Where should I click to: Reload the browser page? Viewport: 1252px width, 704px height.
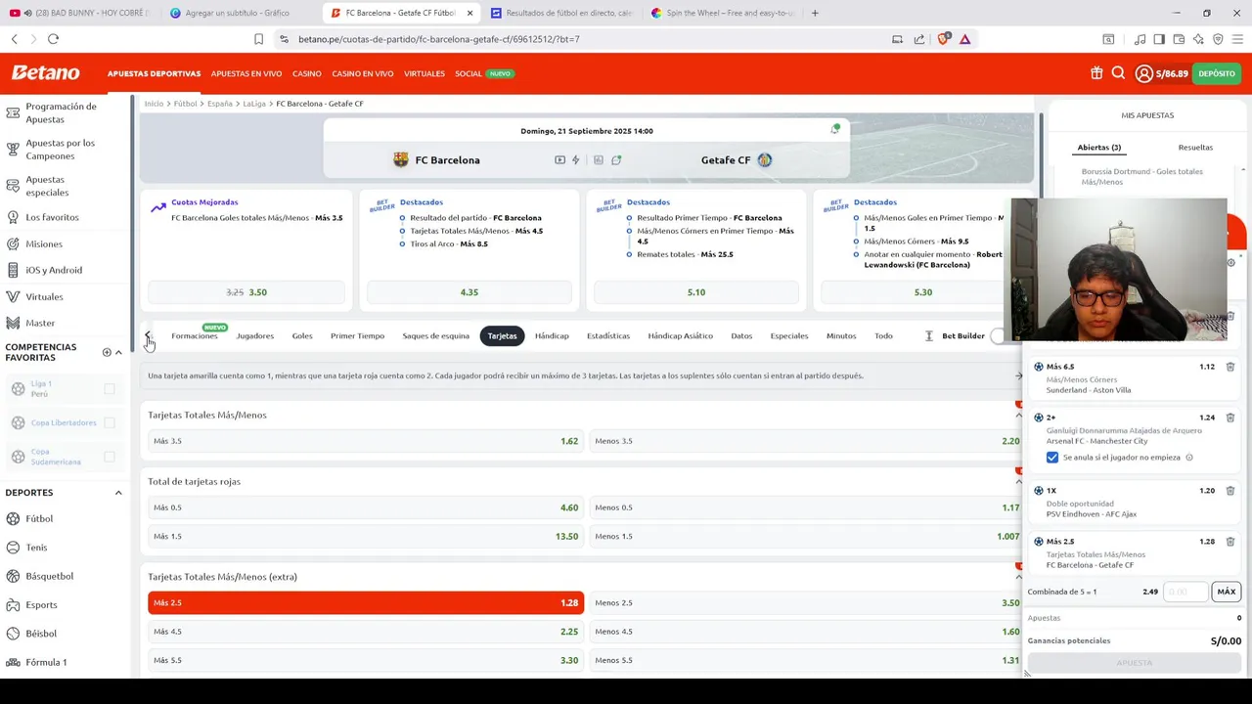53,39
